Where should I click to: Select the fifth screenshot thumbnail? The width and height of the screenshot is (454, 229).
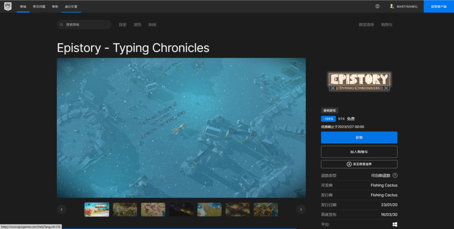pos(209,210)
